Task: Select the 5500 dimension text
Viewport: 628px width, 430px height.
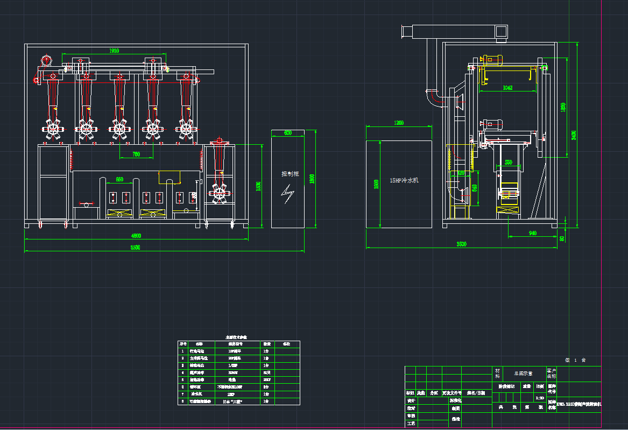Action: (136, 247)
